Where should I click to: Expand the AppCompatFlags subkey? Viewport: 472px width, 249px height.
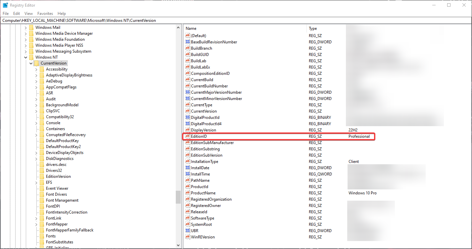coord(36,87)
